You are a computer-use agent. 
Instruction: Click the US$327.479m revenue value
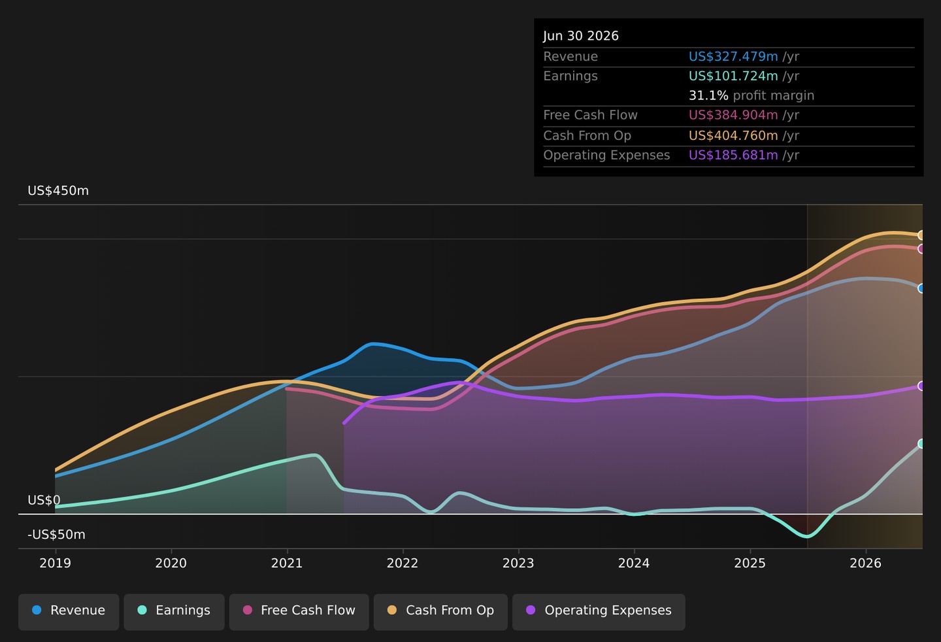click(733, 57)
